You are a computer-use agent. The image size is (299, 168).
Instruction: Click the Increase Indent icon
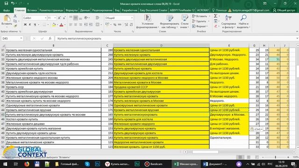pyautogui.click(x=91, y=25)
